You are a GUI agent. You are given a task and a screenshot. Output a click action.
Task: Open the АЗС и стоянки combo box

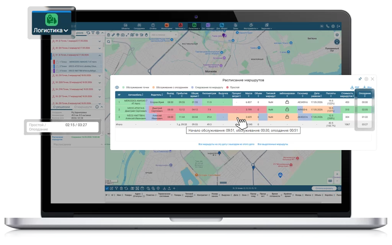pyautogui.click(x=164, y=35)
